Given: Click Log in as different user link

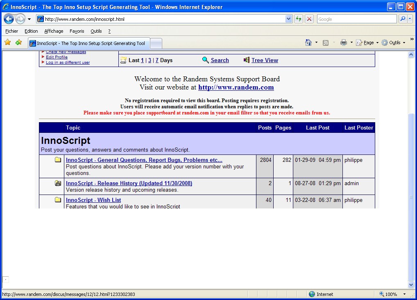Looking at the screenshot, I should coord(68,63).
